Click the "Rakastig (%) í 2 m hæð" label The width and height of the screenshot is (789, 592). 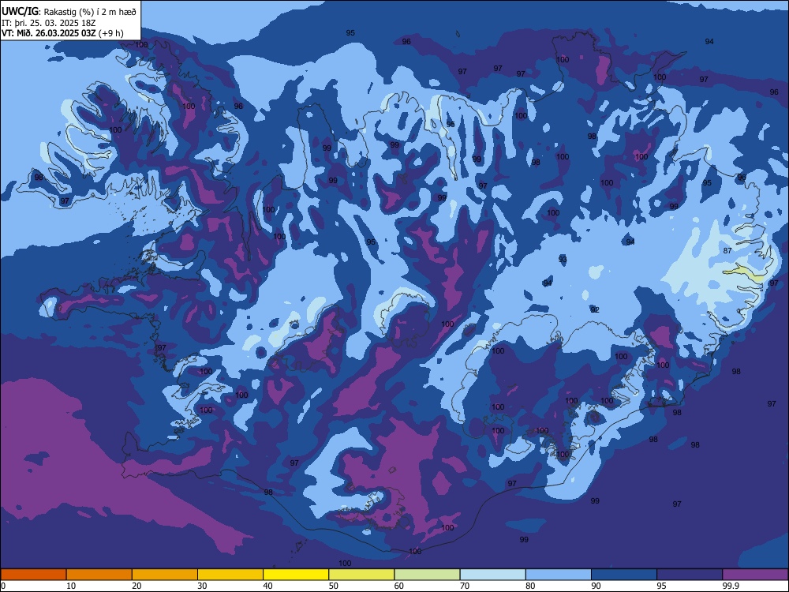pyautogui.click(x=90, y=12)
